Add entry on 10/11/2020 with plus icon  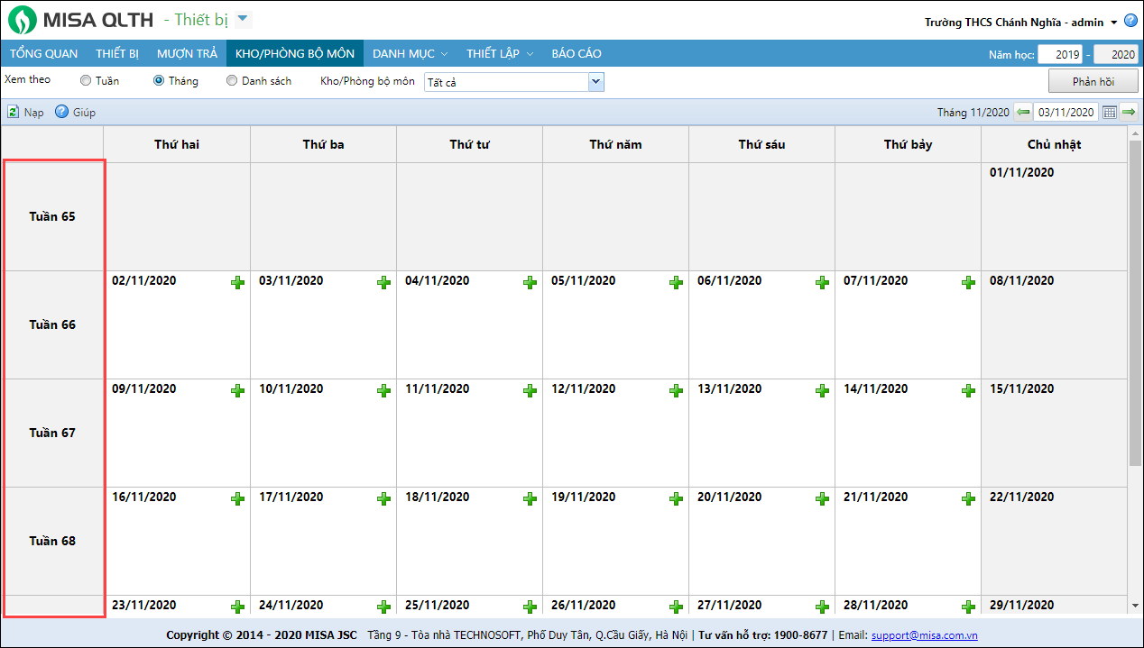[383, 390]
